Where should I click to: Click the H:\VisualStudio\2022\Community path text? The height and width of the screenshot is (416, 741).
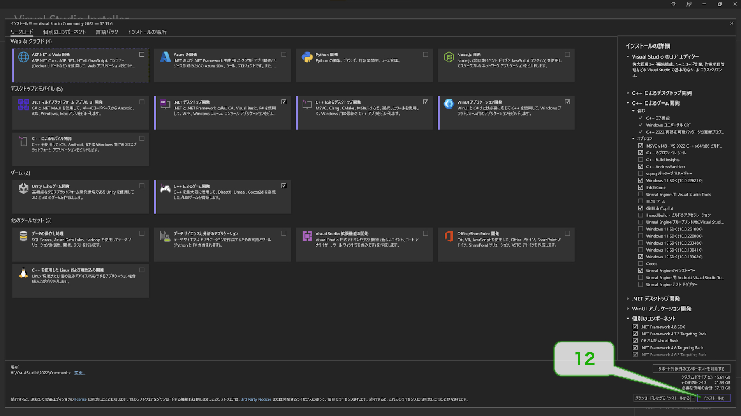[41, 373]
